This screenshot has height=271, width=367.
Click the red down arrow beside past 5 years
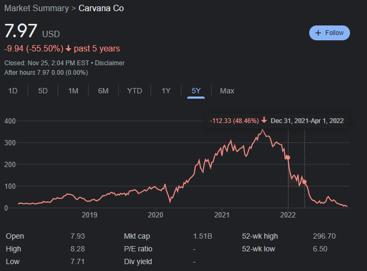click(x=68, y=49)
